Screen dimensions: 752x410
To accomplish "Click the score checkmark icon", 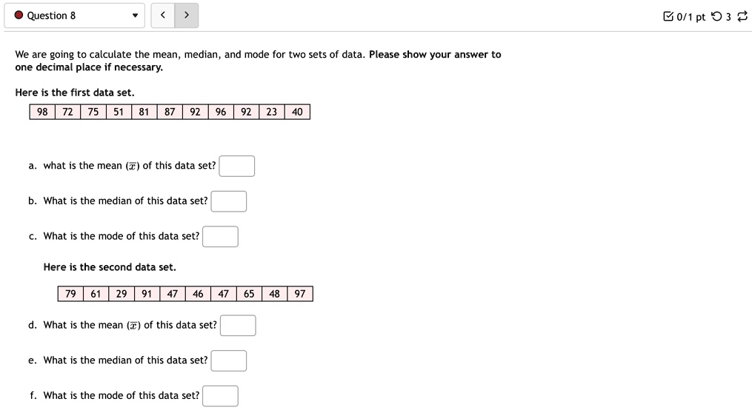I will click(668, 16).
